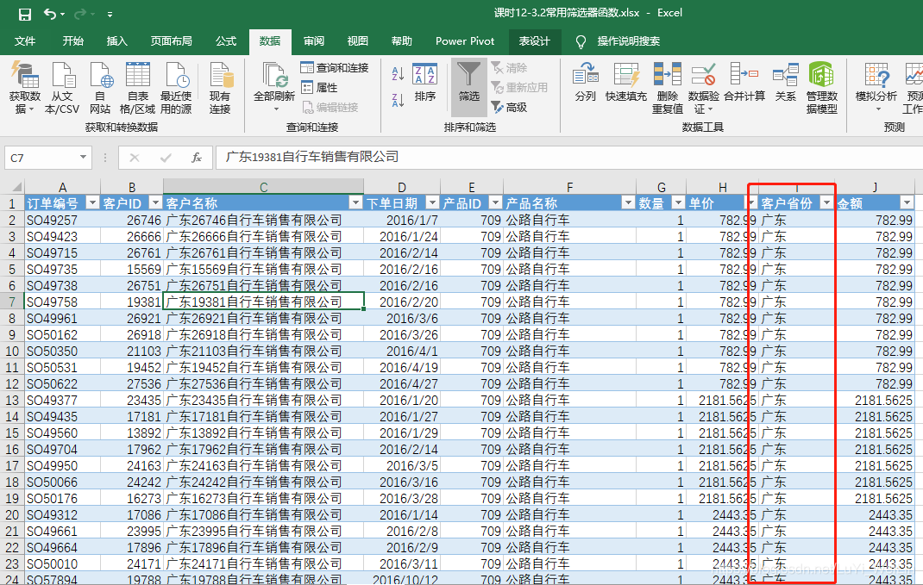Click Queries & Connections (查询和连接)

point(335,67)
